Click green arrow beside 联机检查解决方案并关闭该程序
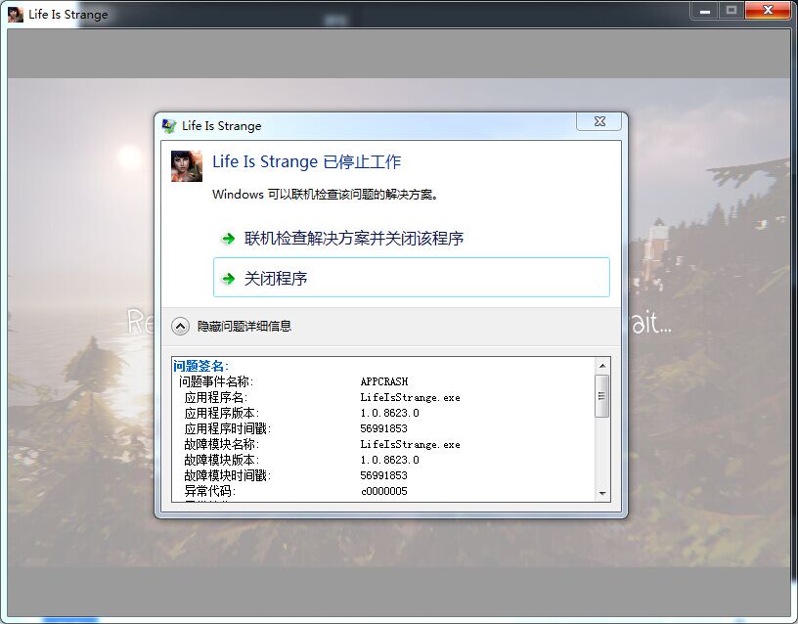This screenshot has height=624, width=798. (x=229, y=239)
